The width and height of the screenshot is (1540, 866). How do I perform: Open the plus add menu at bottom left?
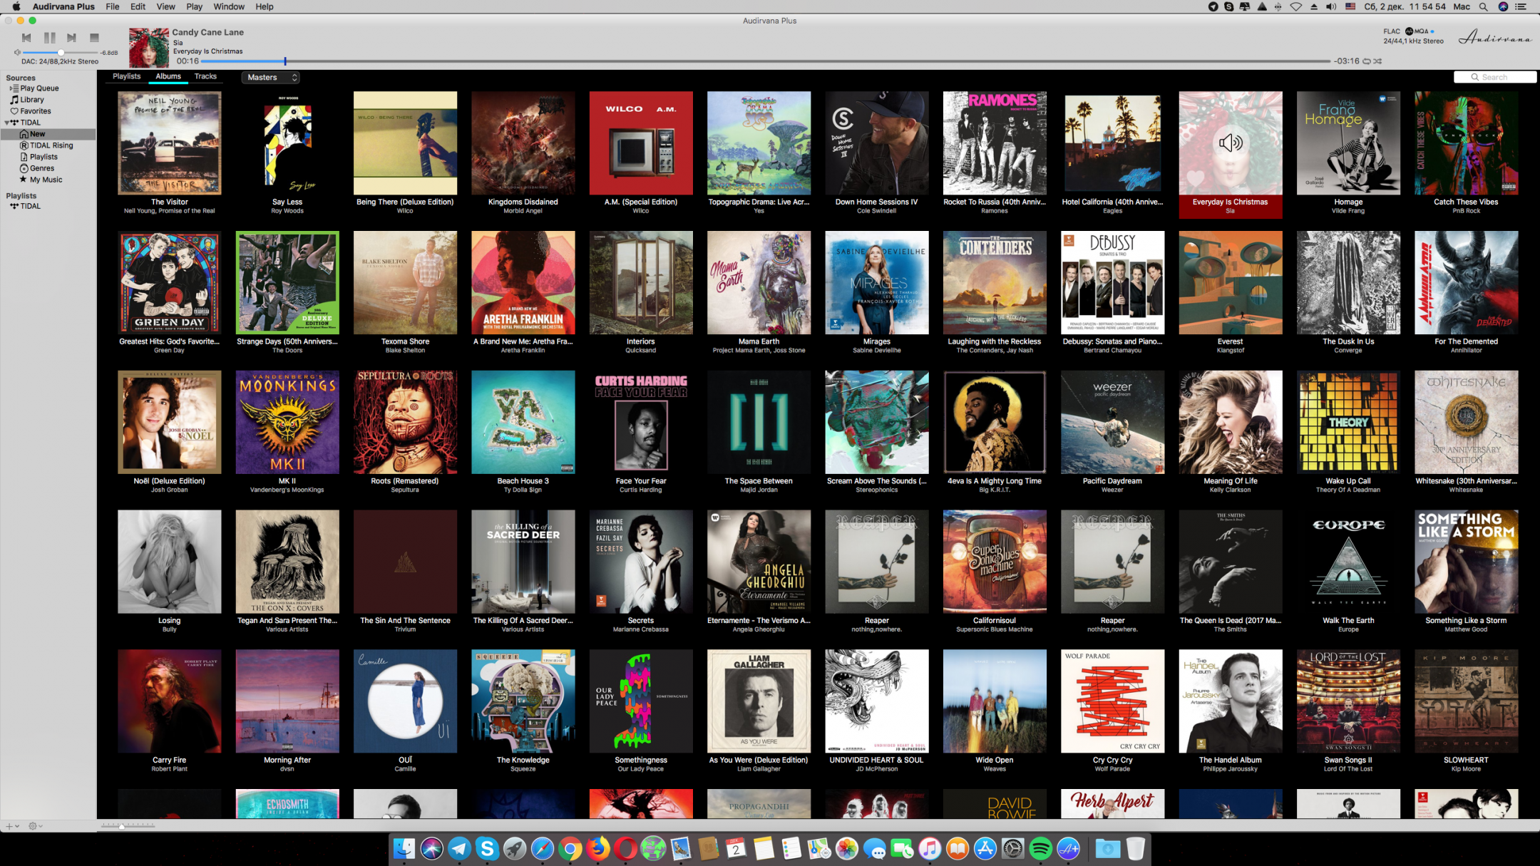11,826
